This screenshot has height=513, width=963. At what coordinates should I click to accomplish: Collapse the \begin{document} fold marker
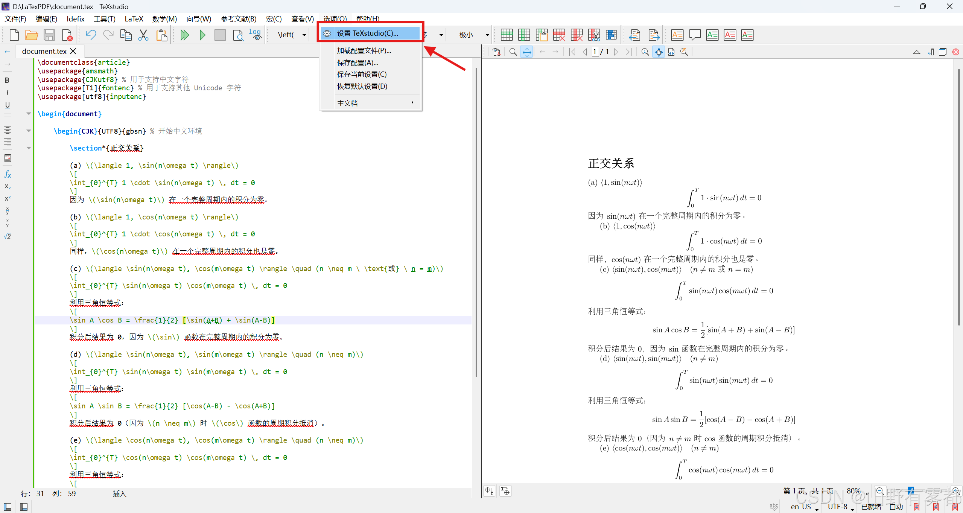29,114
